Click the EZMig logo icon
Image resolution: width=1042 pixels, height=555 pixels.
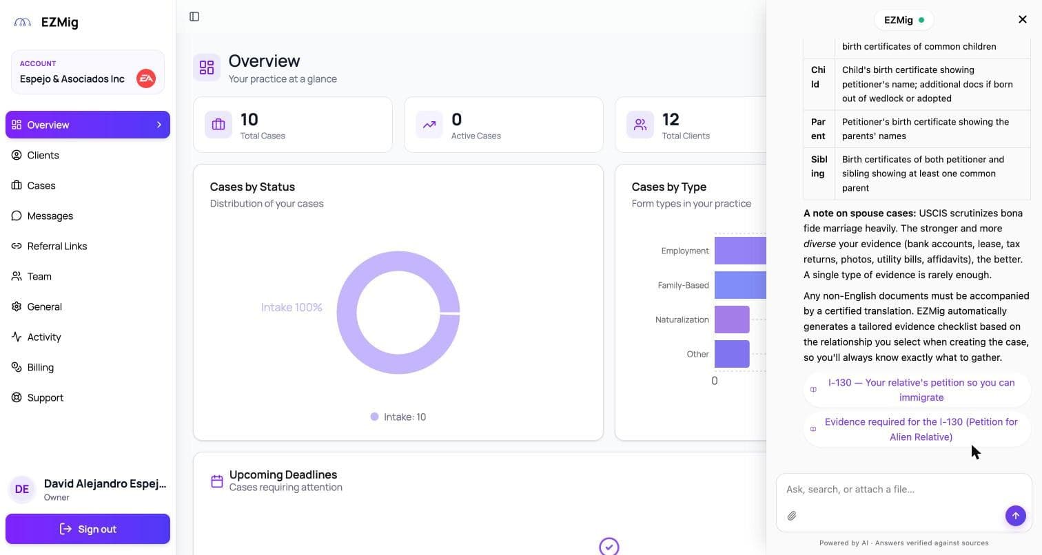pyautogui.click(x=23, y=22)
